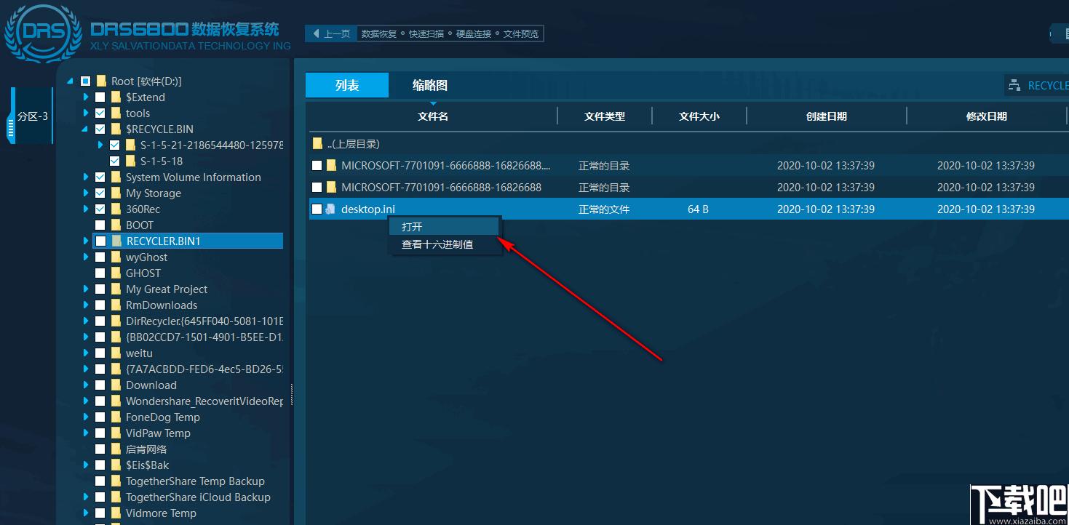
Task: Click the System Volume Information folder icon
Action: (x=116, y=177)
